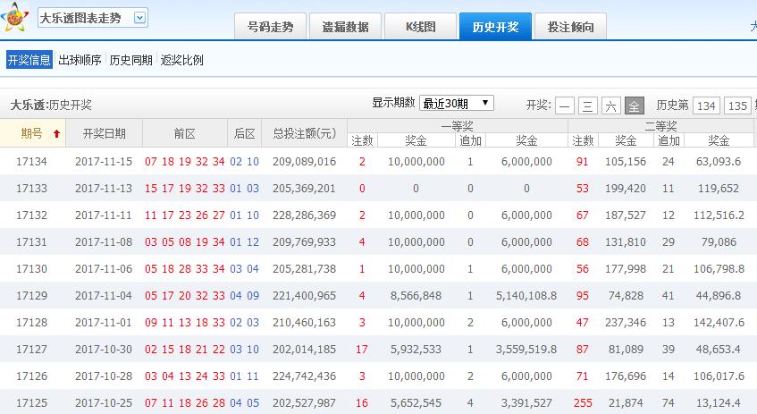Image resolution: width=757 pixels, height=414 pixels.
Task: Select the 历史开奖 tab
Action: (496, 27)
